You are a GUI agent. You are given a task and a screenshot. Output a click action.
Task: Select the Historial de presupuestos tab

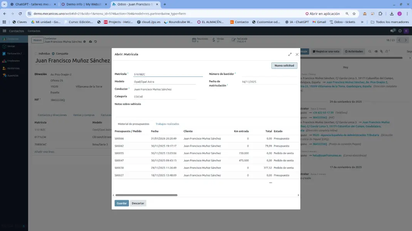click(x=133, y=124)
